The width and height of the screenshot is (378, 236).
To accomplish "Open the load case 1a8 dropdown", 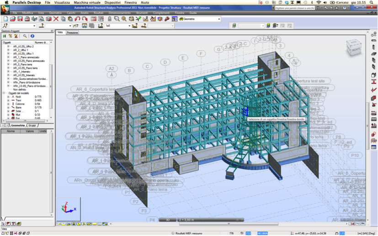I will pos(129,26).
